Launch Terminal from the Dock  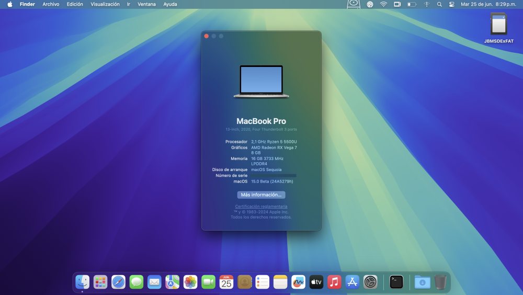pyautogui.click(x=396, y=282)
